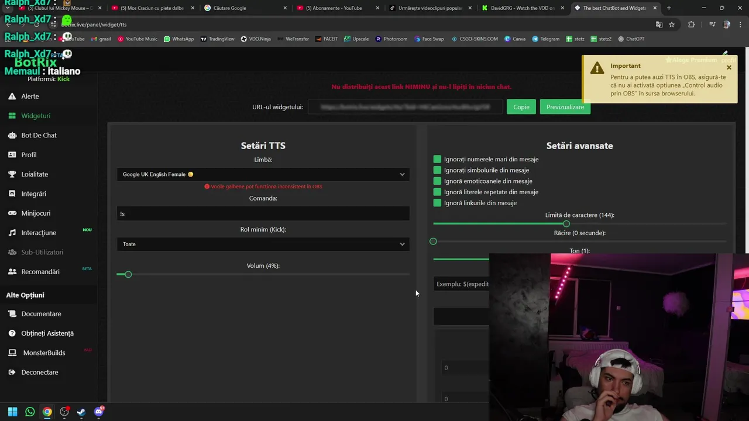Open the YouTube Music bookmark
Image resolution: width=749 pixels, height=421 pixels.
(138, 39)
